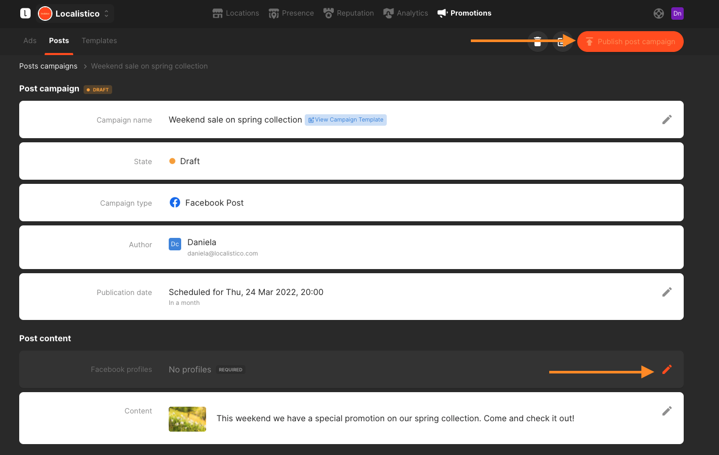This screenshot has height=455, width=719.
Task: Click the 'This weekend we have a special promotion' text
Action: click(396, 418)
